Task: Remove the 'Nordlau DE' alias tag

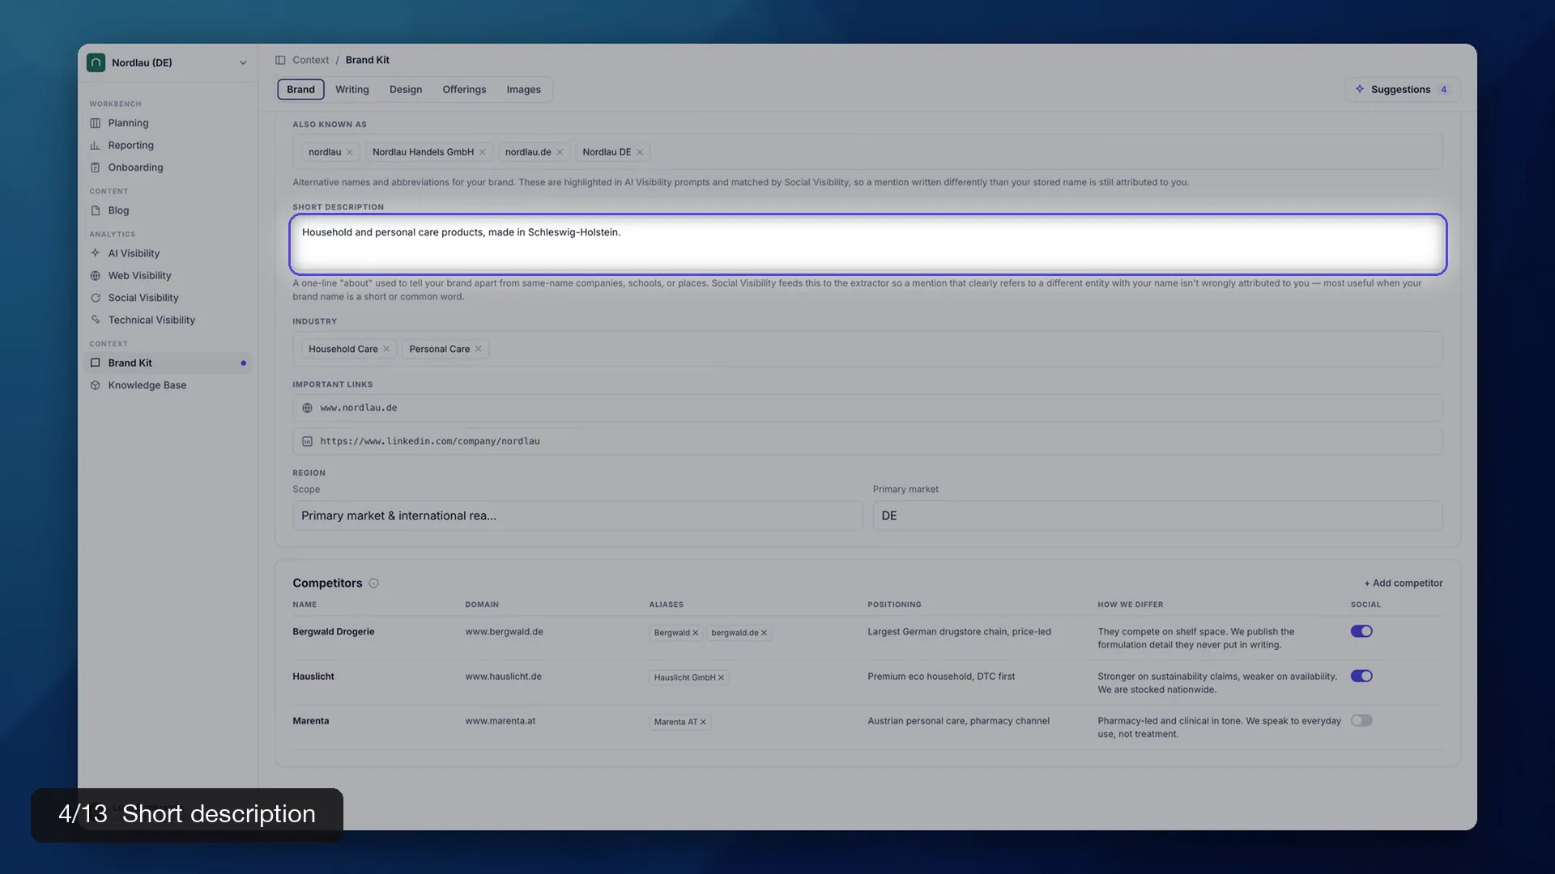Action: 640,152
